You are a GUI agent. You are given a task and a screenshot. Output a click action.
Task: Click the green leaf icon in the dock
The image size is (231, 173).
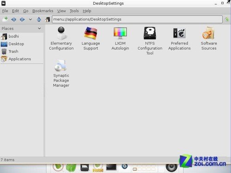pos(58,167)
